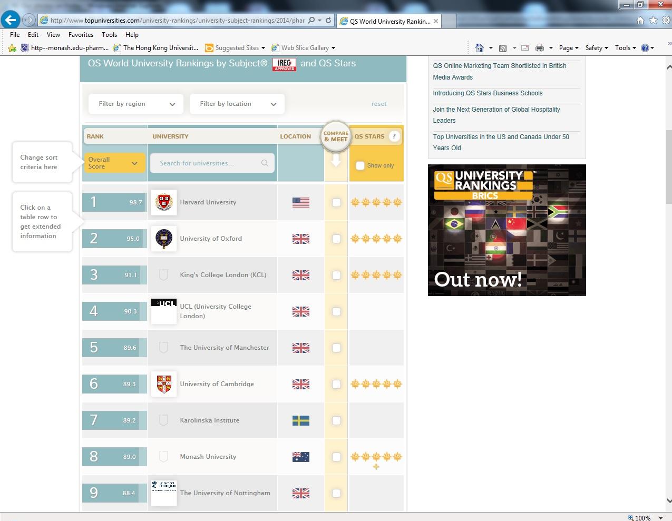This screenshot has height=521, width=672.
Task: Click the Print icon in the command bar
Action: [540, 48]
